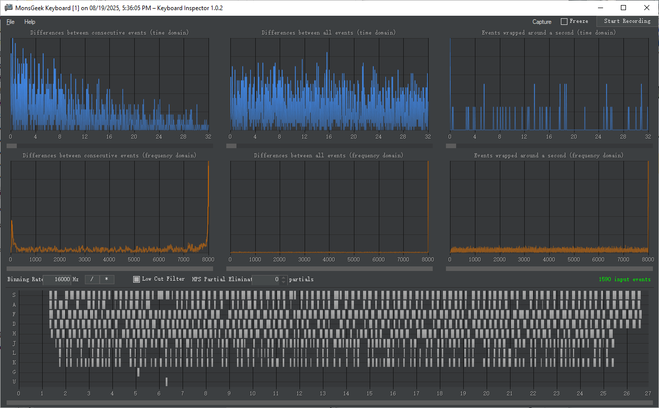
Task: Decrease HPS partials with down arrow
Action: (x=284, y=282)
